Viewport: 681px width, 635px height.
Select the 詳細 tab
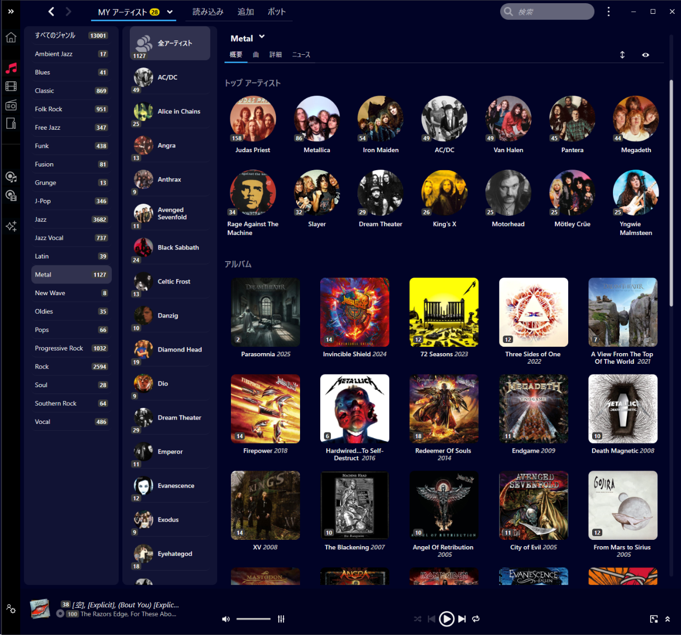click(x=276, y=55)
